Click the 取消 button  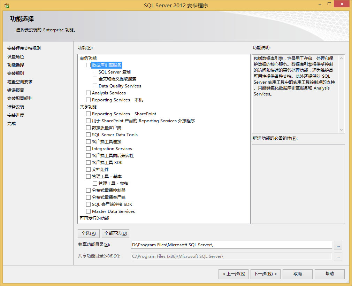click(297, 274)
